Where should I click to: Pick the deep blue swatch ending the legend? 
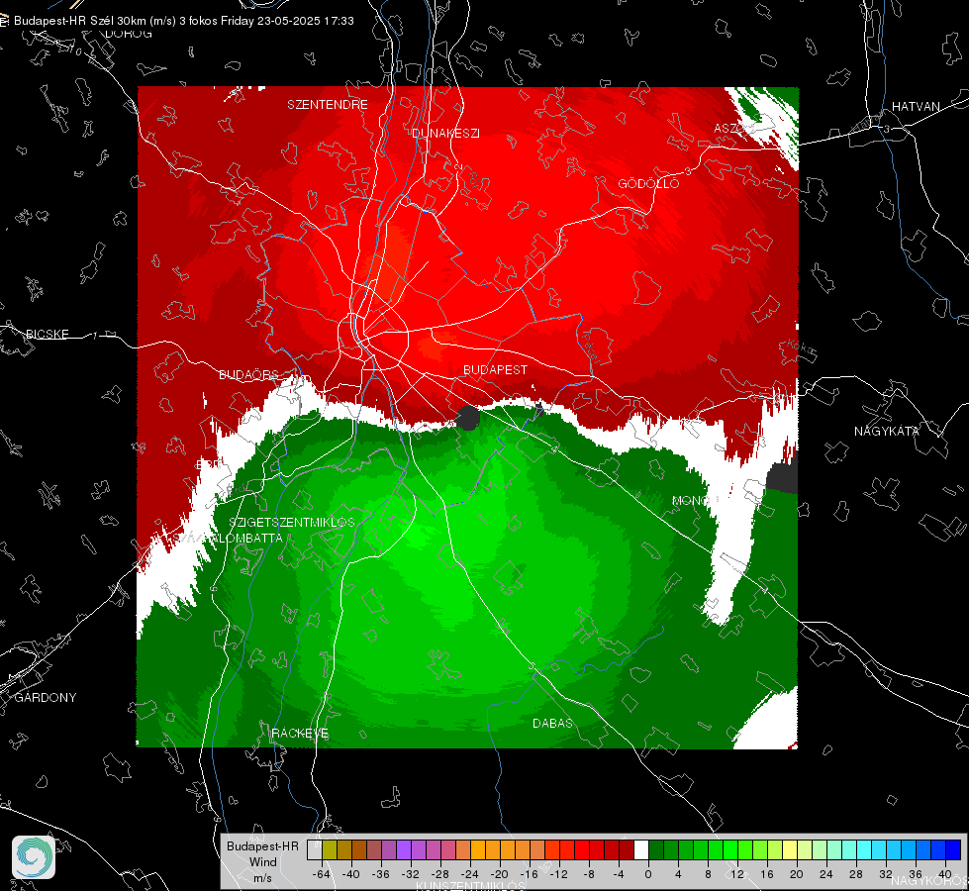tap(953, 850)
